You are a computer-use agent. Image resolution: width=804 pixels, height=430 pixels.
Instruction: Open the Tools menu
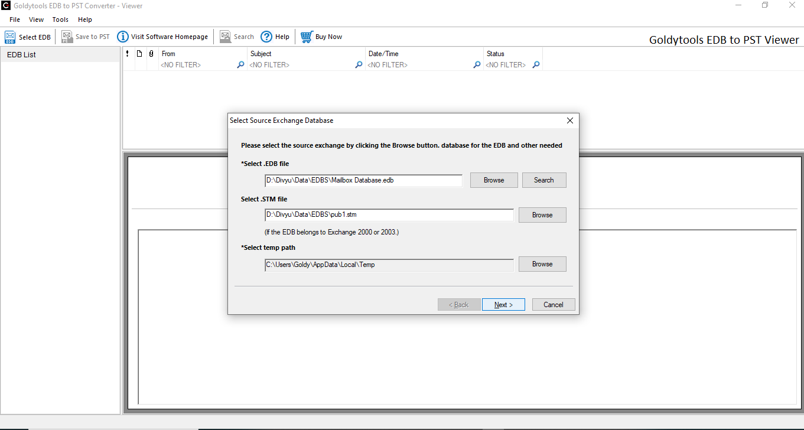(x=60, y=19)
